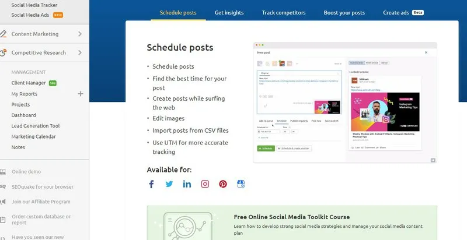Open the Dashboard link
Screen dimensions: 467x240
pyautogui.click(x=23, y=115)
